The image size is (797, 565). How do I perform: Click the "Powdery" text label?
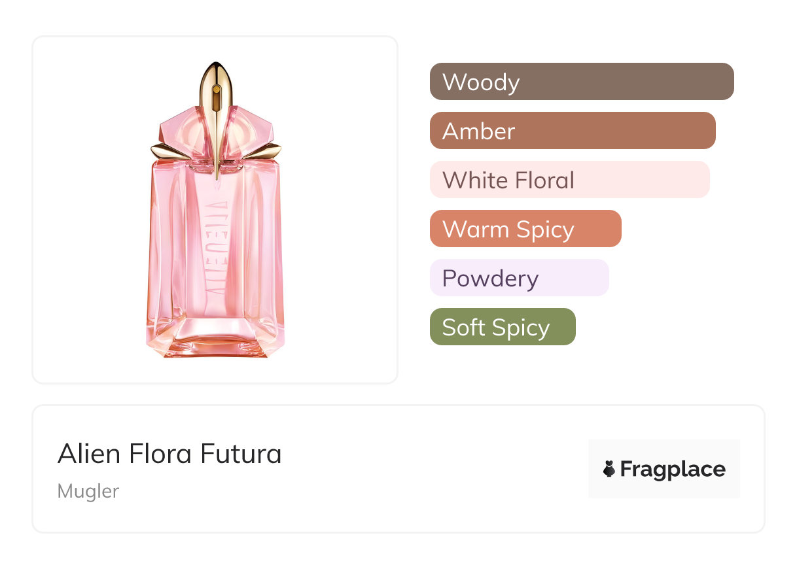click(x=490, y=279)
